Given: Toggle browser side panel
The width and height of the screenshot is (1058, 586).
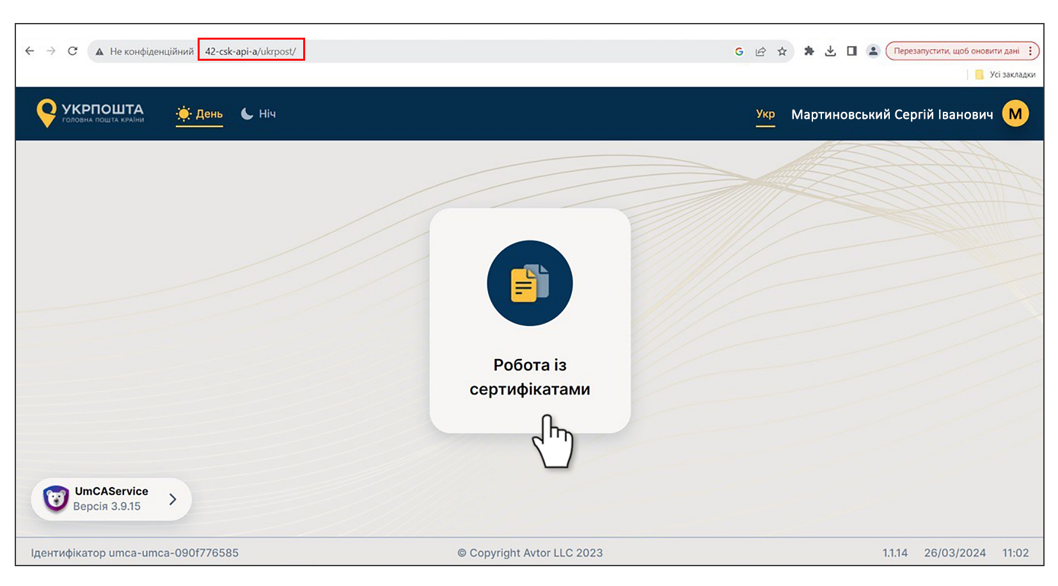Looking at the screenshot, I should coord(851,51).
